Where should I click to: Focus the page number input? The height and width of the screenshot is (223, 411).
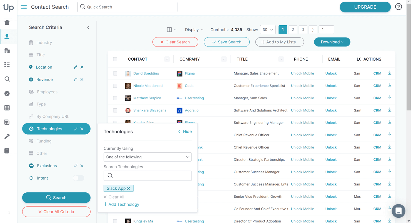click(x=326, y=30)
